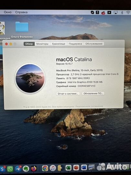
Task: Click the macOS Catalina round logo image
Action: tap(30, 78)
